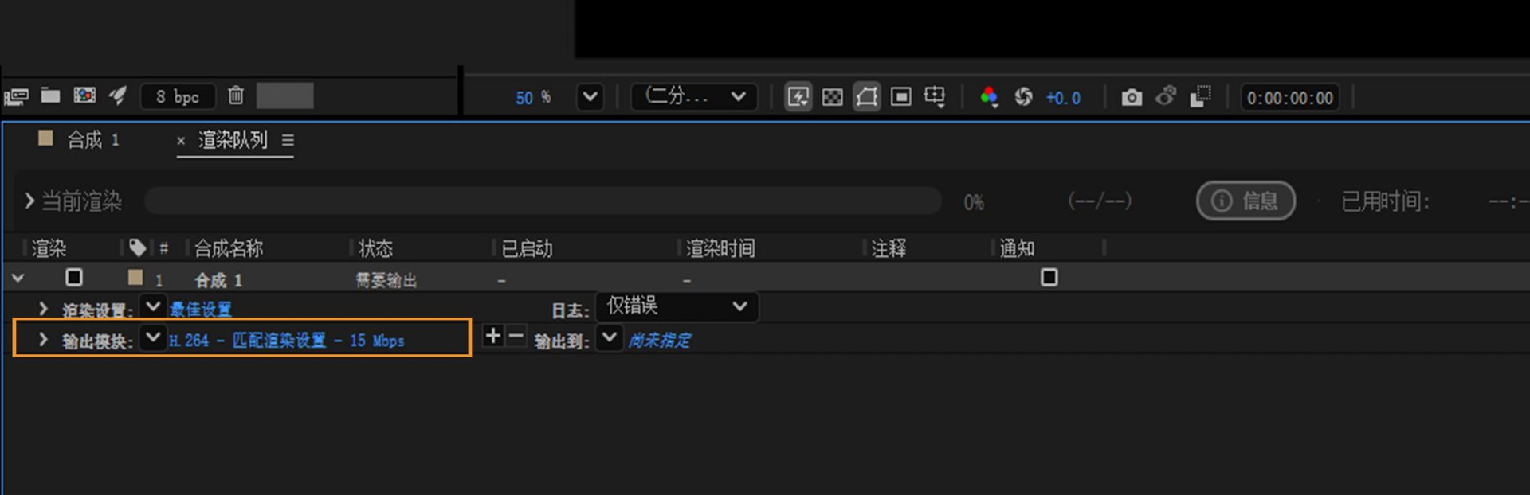This screenshot has width=1530, height=495.
Task: Toggle the fast previews icon
Action: click(798, 97)
